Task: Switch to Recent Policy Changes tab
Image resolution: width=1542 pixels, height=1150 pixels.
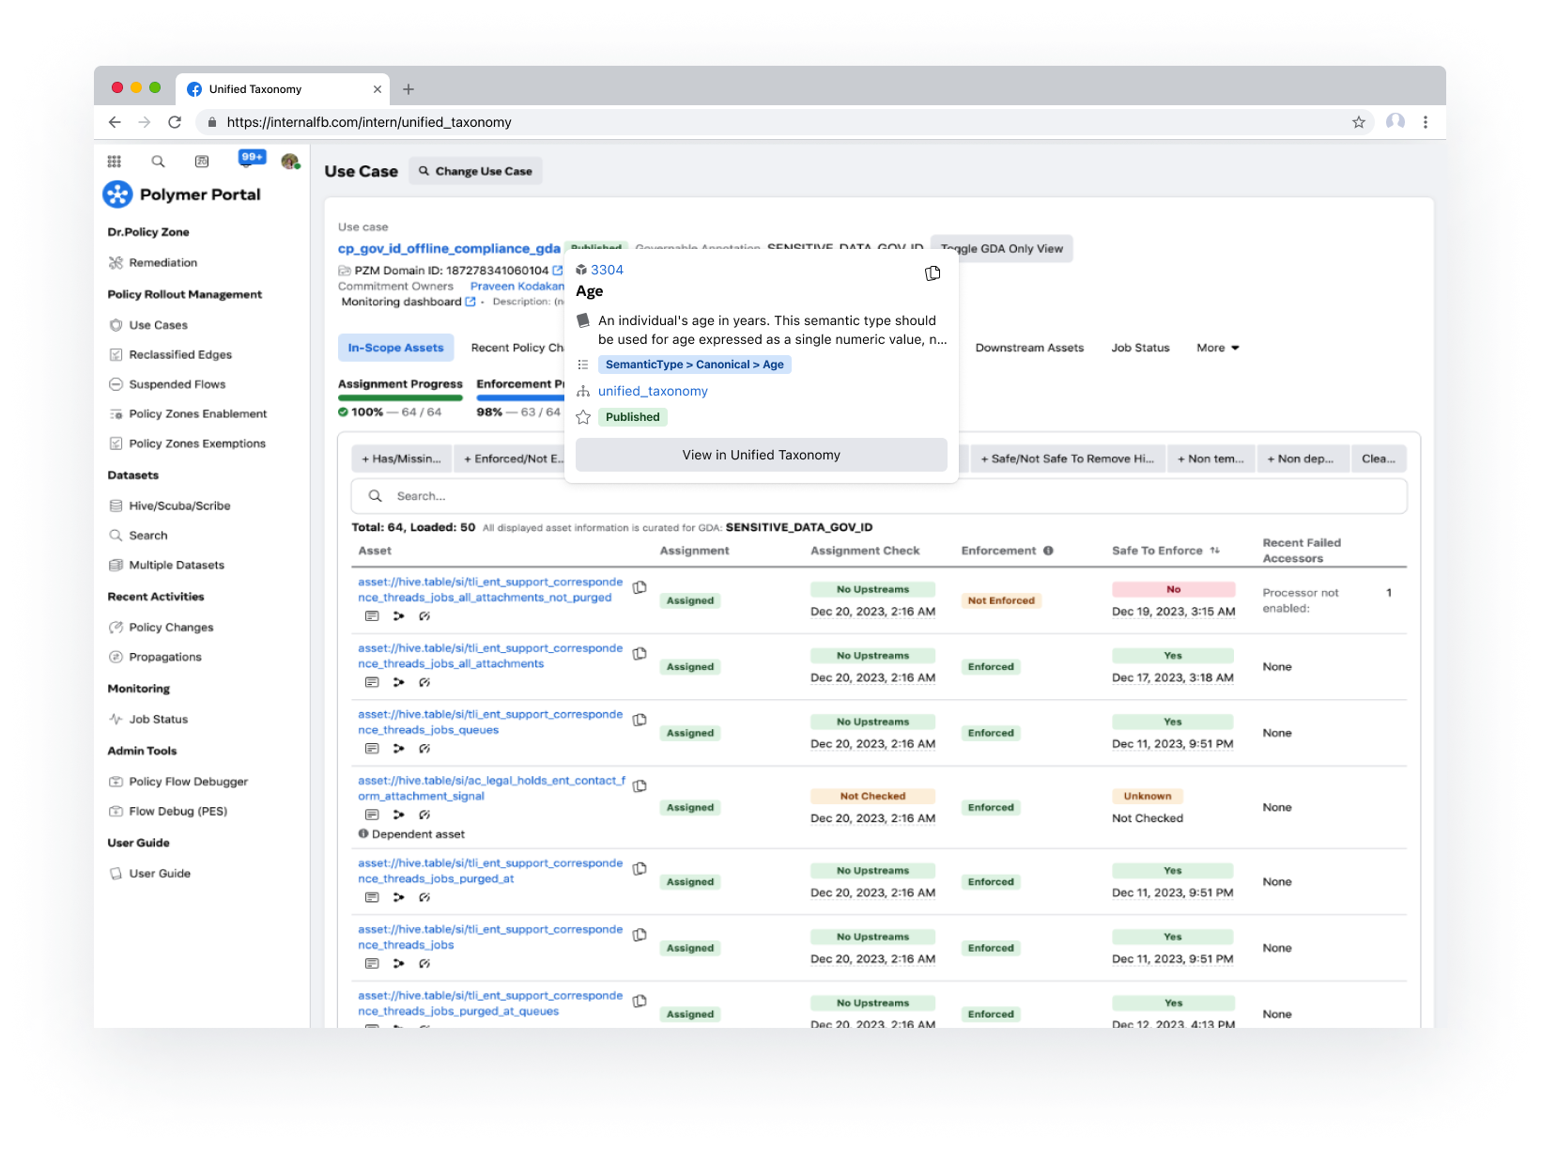Action: tap(517, 348)
